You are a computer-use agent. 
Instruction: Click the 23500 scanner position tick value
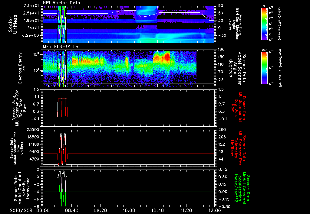click(x=33, y=130)
